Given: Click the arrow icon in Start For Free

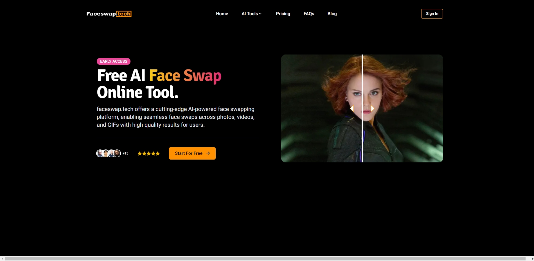Looking at the screenshot, I should [x=208, y=153].
